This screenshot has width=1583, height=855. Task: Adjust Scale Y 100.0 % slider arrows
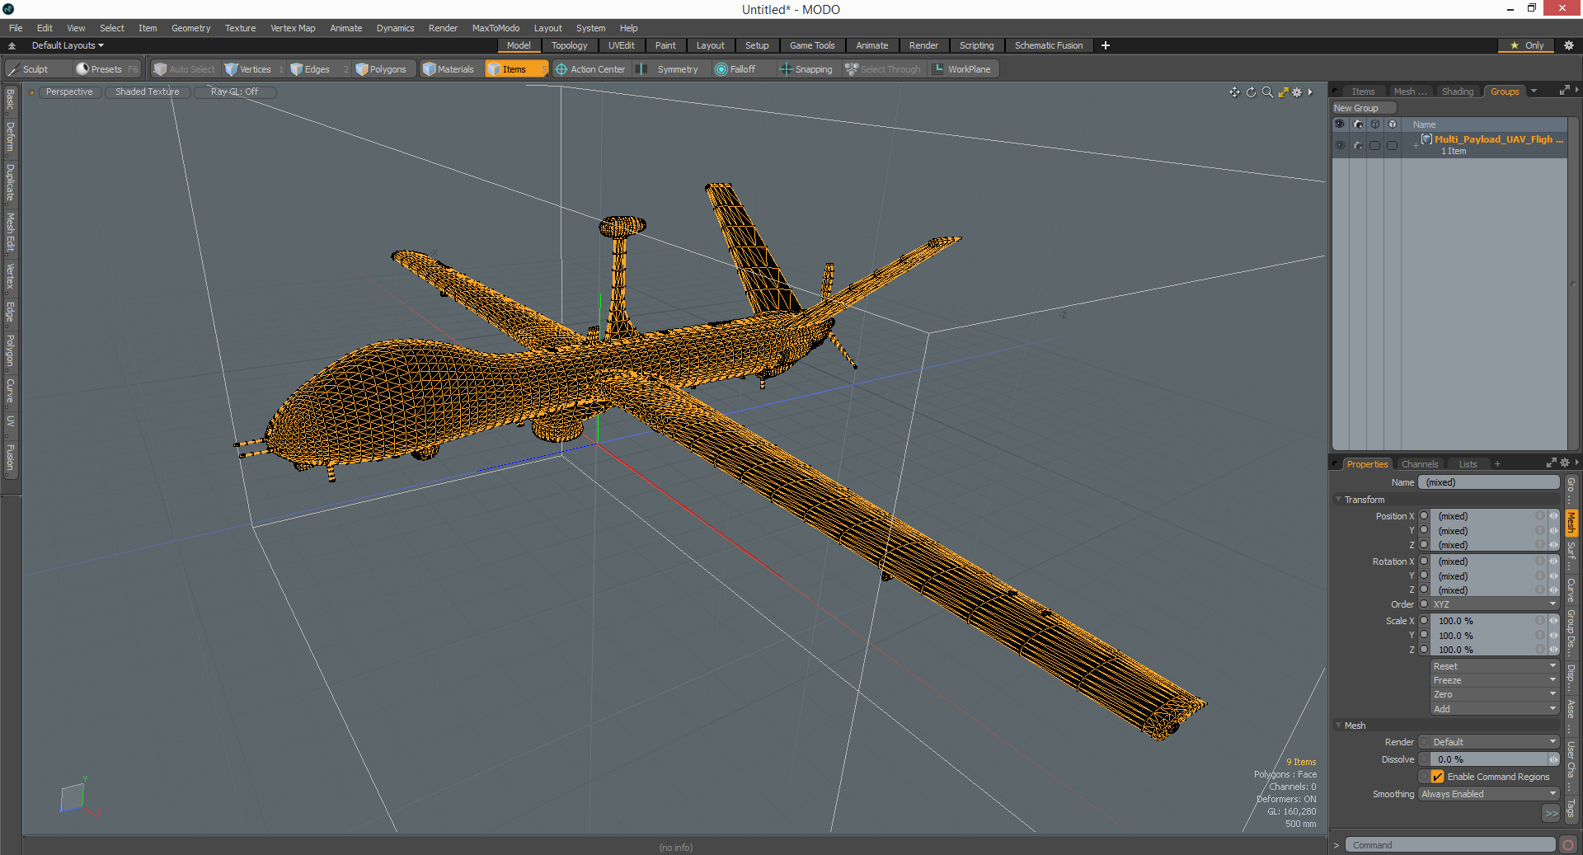tap(1553, 636)
